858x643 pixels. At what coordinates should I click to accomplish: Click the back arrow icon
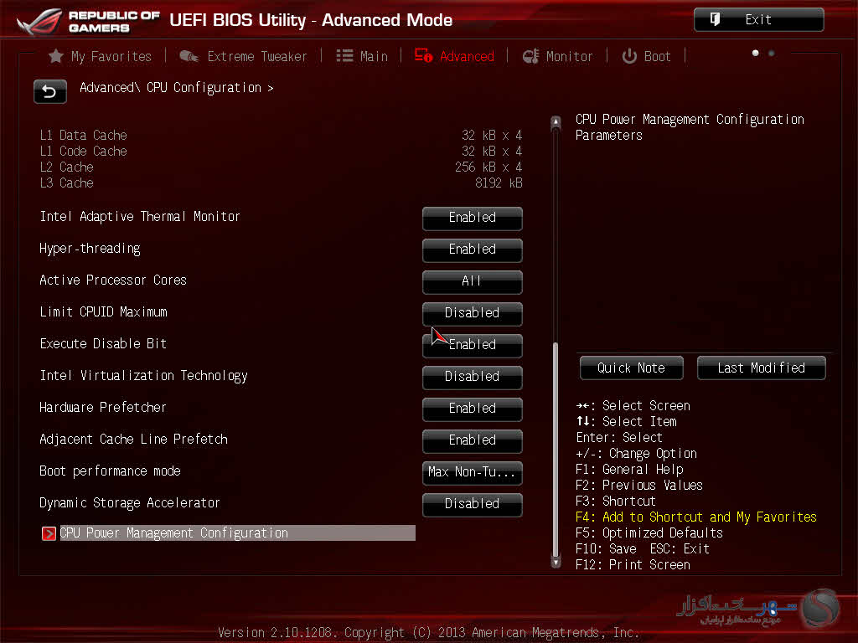49,91
